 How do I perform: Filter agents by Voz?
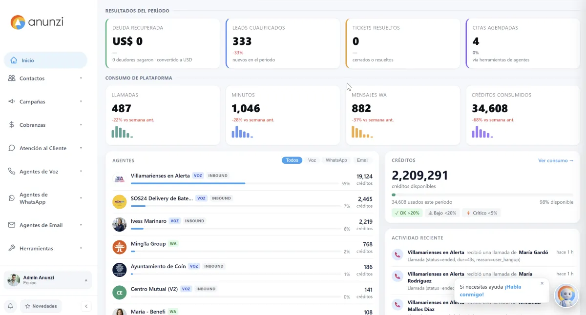(x=312, y=160)
